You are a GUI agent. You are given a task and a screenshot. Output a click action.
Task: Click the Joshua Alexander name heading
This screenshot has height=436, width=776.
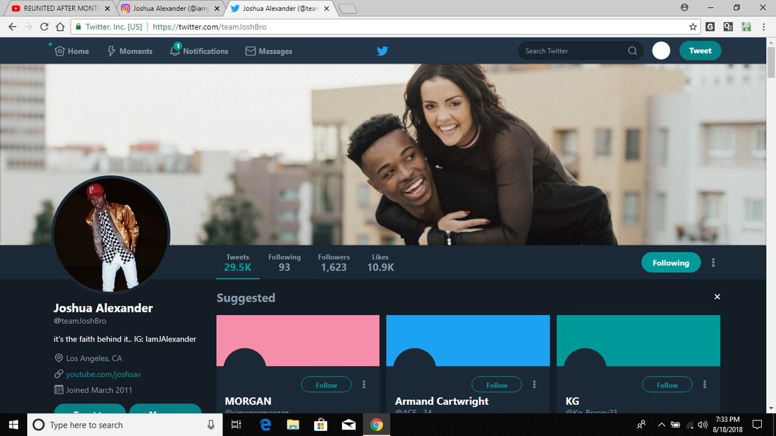(x=103, y=308)
